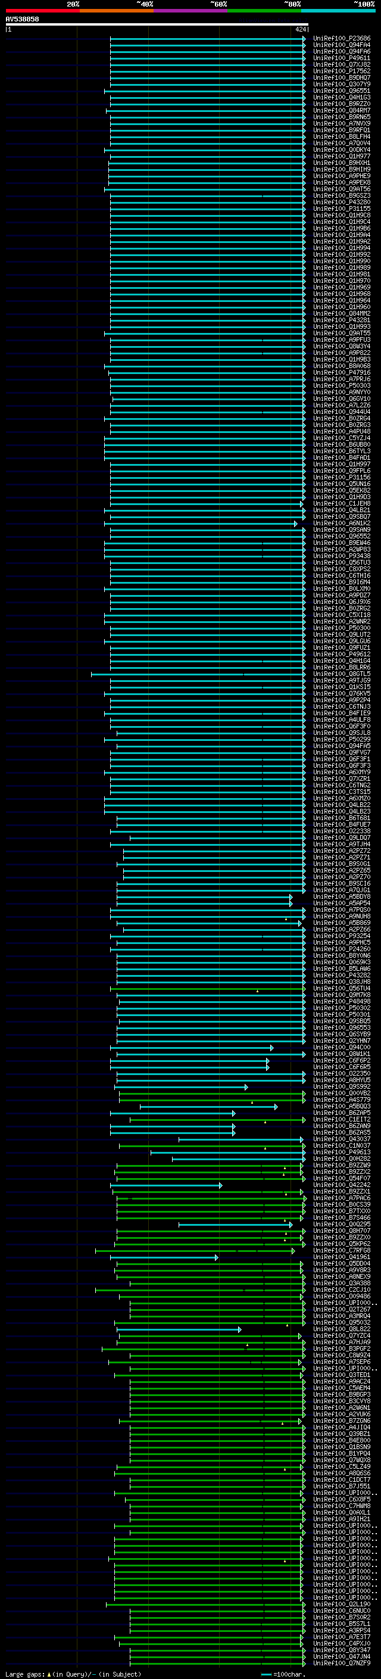Select hit label UniRef100_C4PXJ0

342,1644
